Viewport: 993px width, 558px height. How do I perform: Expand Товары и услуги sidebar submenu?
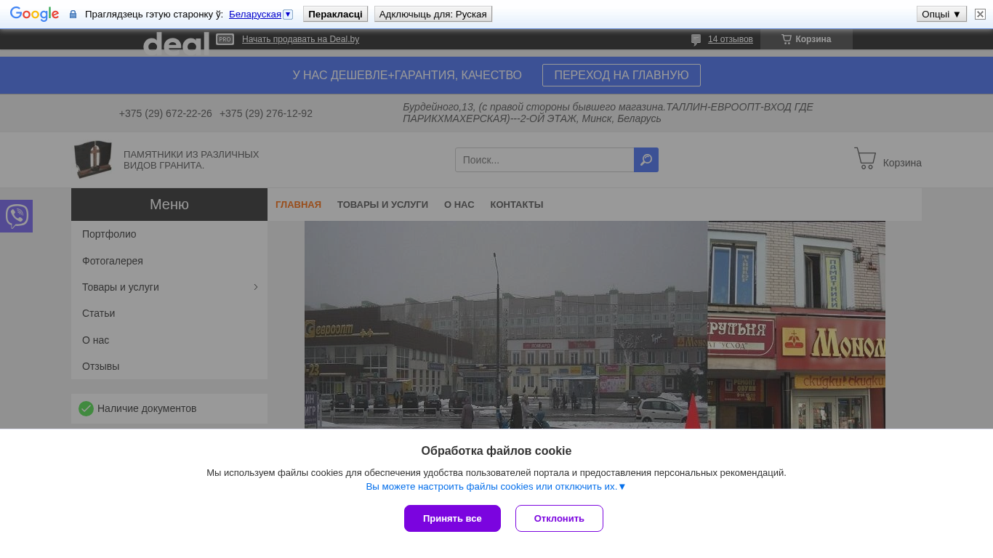[x=255, y=287]
